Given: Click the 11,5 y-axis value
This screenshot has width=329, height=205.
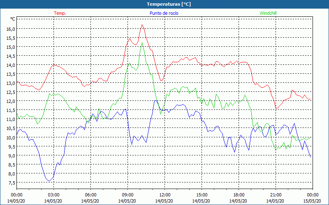Looking at the screenshot, I should [x=11, y=110].
